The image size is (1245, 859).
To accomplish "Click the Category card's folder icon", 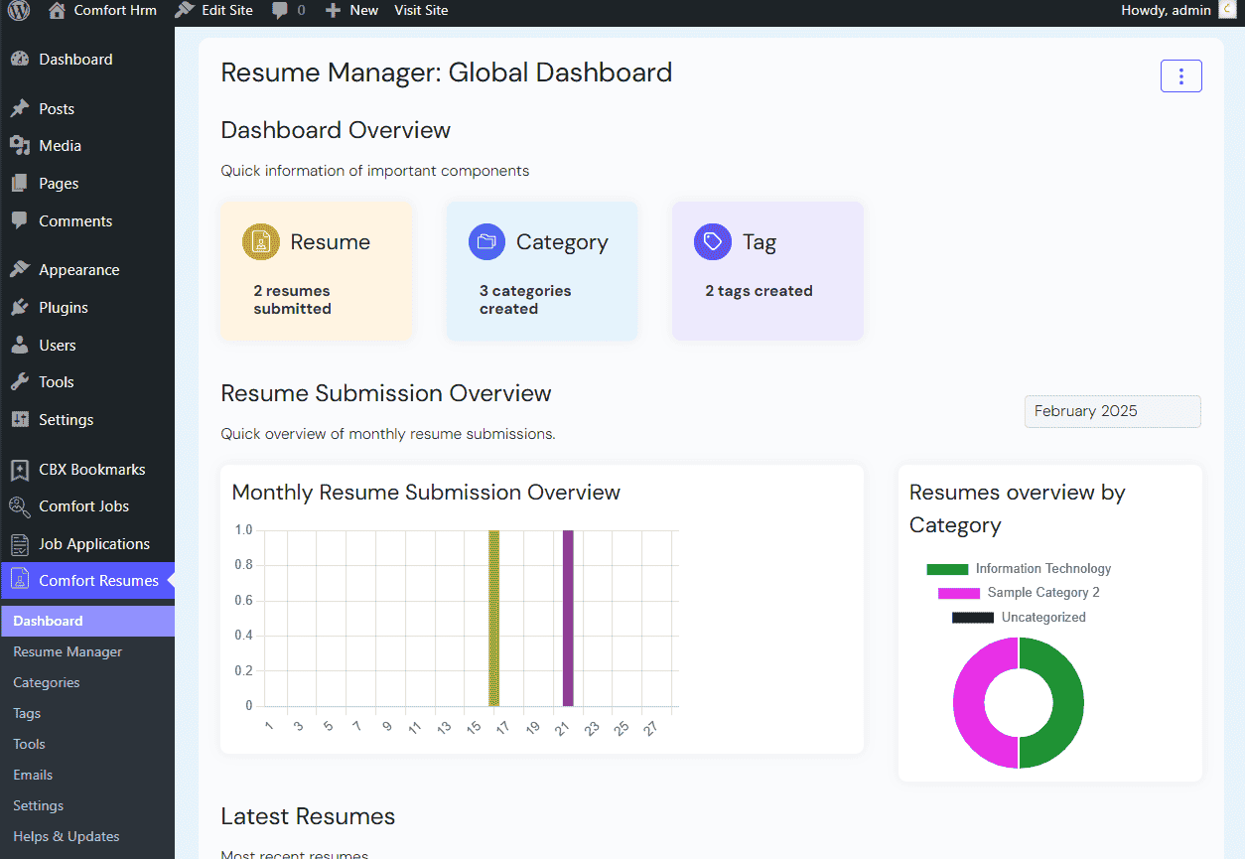I will pos(486,242).
